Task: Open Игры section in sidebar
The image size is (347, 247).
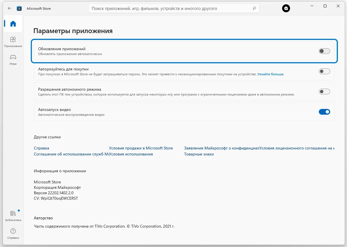Action: click(13, 59)
